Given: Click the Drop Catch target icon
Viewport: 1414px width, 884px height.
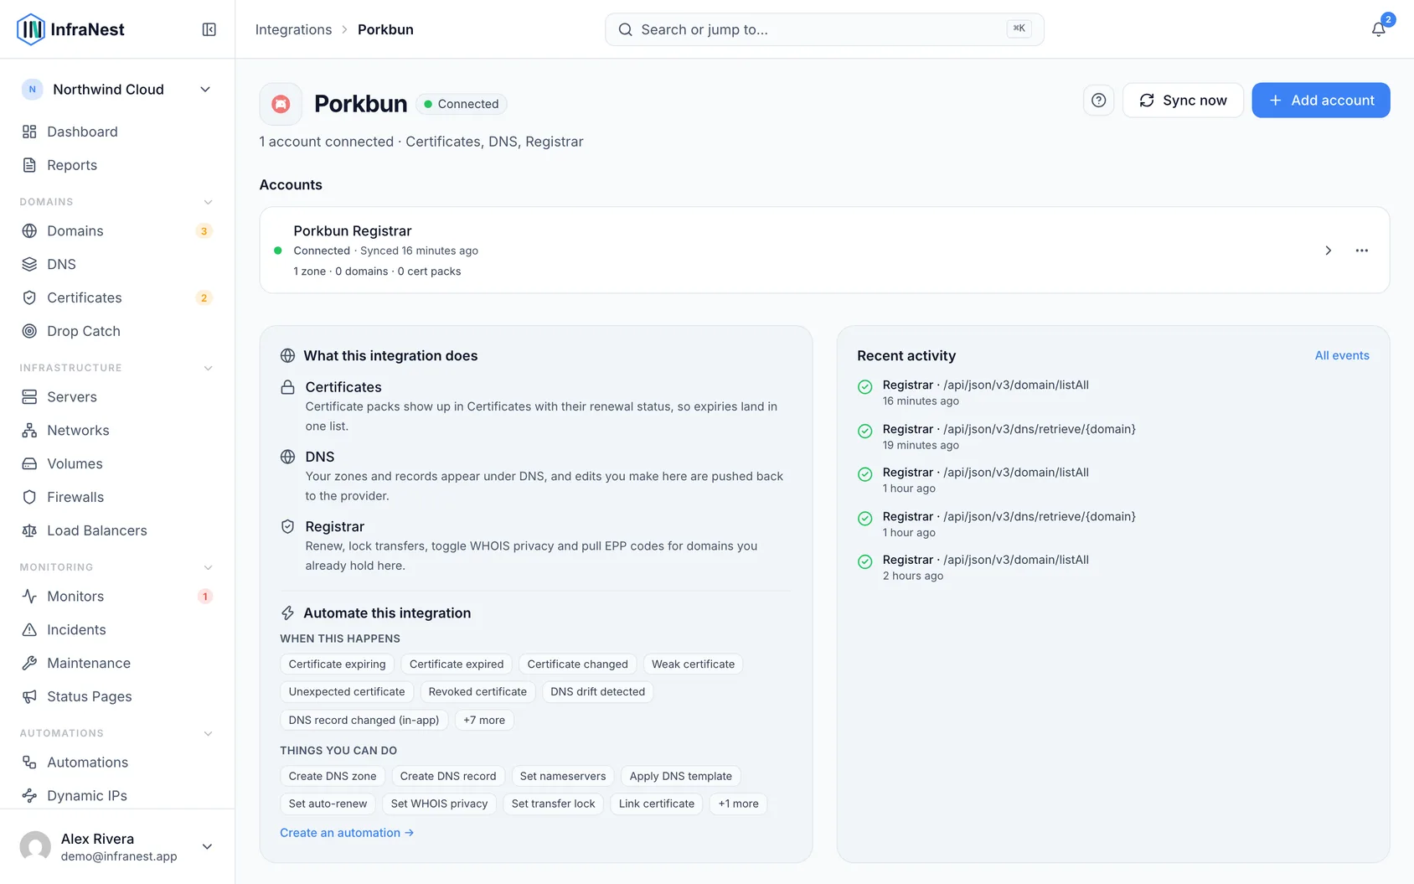Looking at the screenshot, I should pyautogui.click(x=29, y=332).
